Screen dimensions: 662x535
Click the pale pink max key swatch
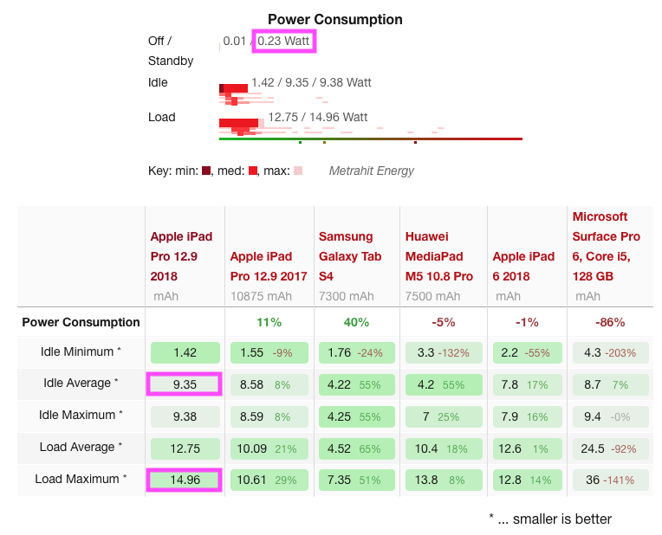pyautogui.click(x=298, y=171)
